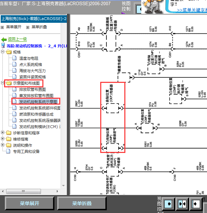The width and height of the screenshot is (207, 213).
Task: Open the 发动机控制系统部件视图 document
Action: pyautogui.click(x=40, y=108)
